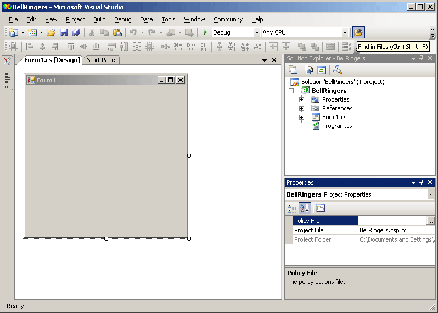Select Program.cs in Solution Explorer
Screen dimensions: 438x313
(337, 126)
